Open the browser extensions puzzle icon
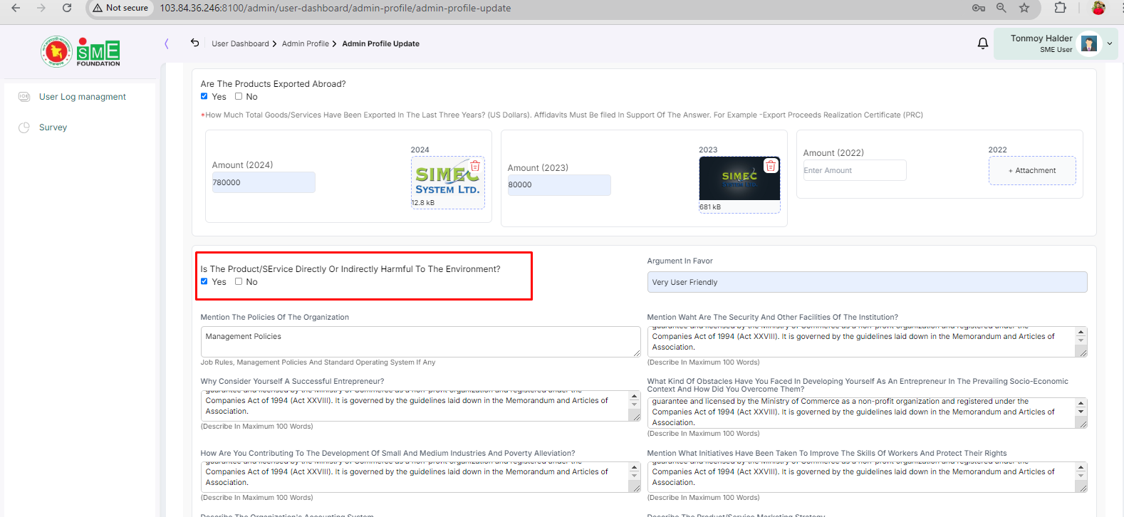This screenshot has width=1124, height=517. (x=1061, y=8)
